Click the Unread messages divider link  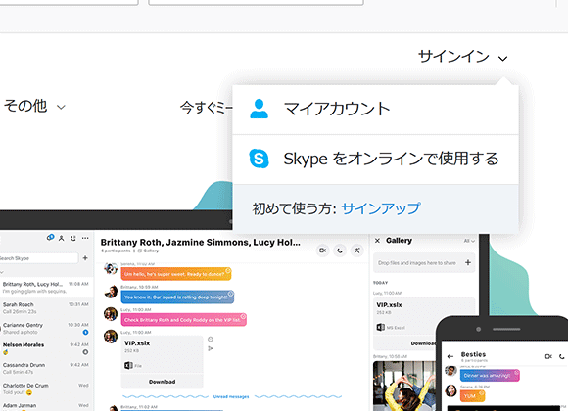(231, 397)
